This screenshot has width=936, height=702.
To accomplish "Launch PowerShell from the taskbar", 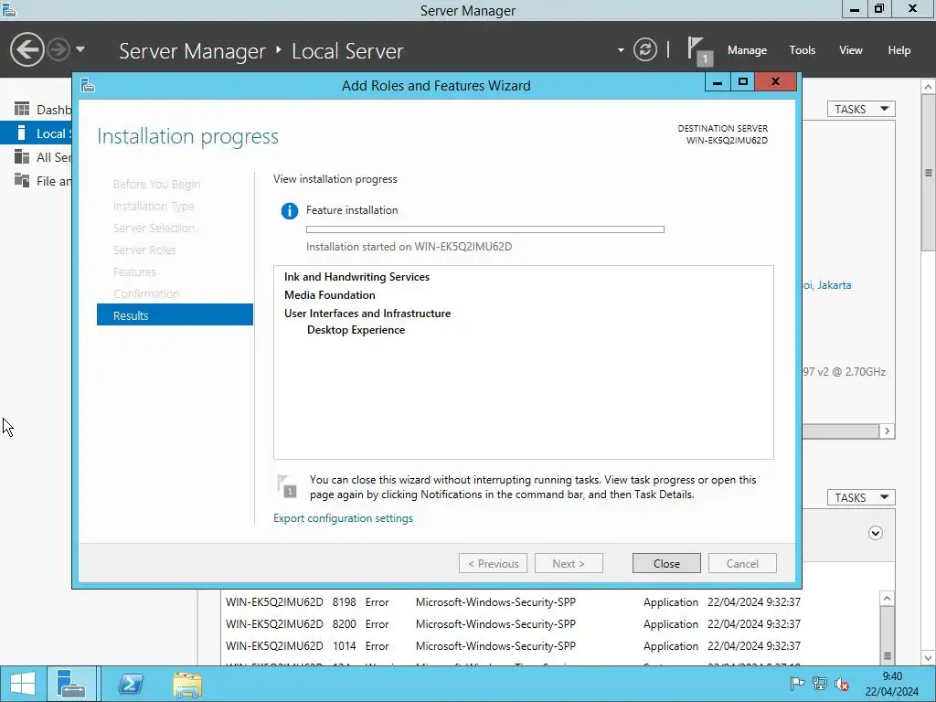I will pyautogui.click(x=131, y=684).
